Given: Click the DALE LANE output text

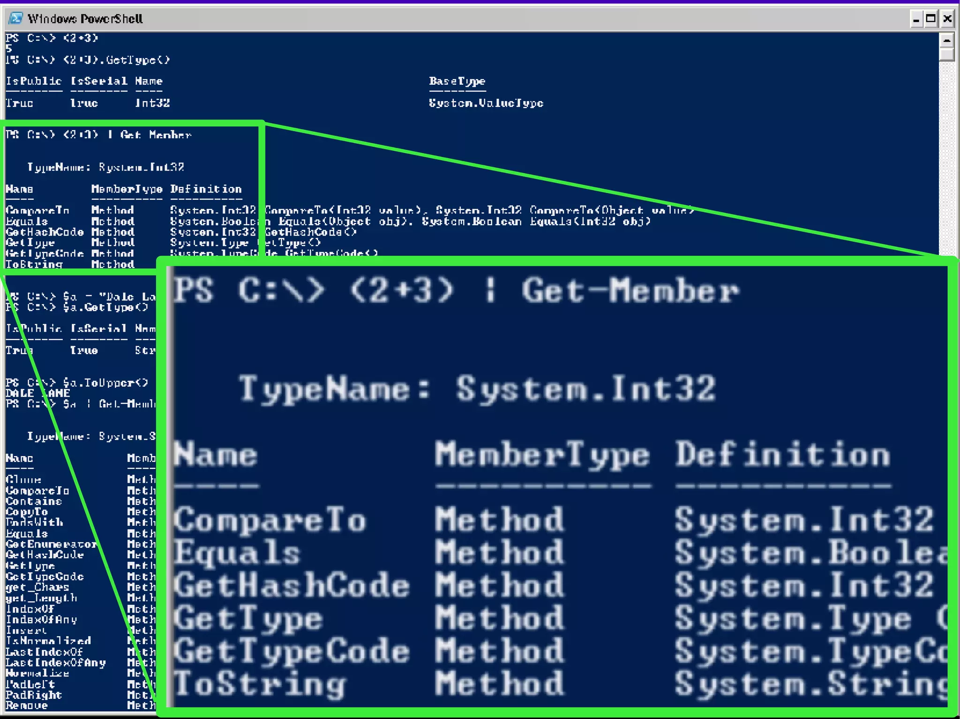Looking at the screenshot, I should pyautogui.click(x=37, y=393).
